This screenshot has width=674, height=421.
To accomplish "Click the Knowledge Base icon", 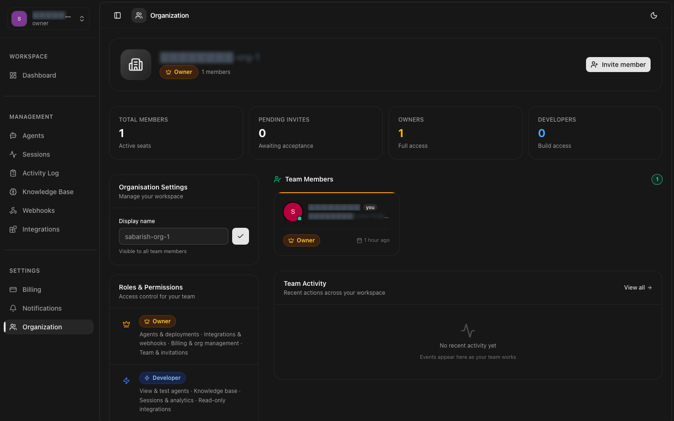I will pyautogui.click(x=13, y=192).
